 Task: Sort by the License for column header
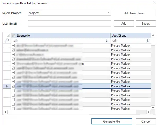click(x=61, y=35)
